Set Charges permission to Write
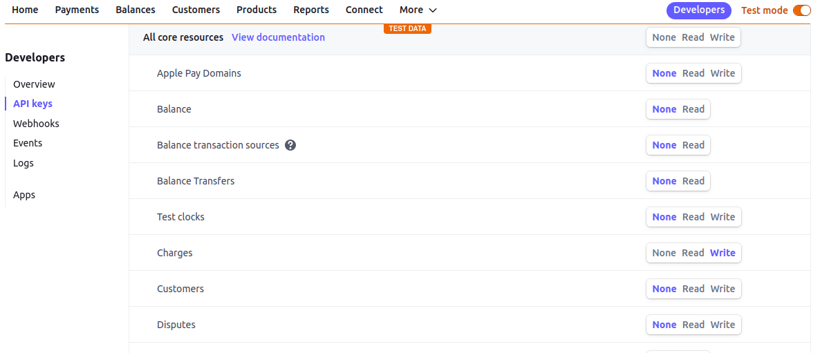This screenshot has width=820, height=353. [723, 253]
